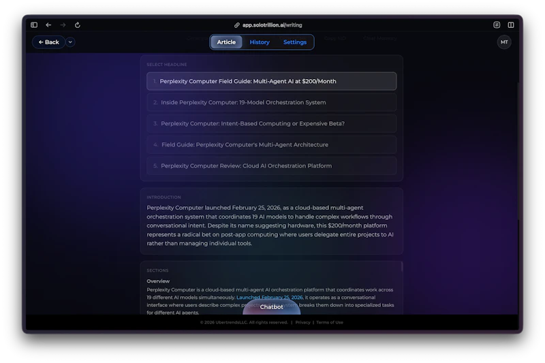Screen dimensions: 545x363
Task: Click the page's right-edge scrollbar
Action: [x=518, y=151]
